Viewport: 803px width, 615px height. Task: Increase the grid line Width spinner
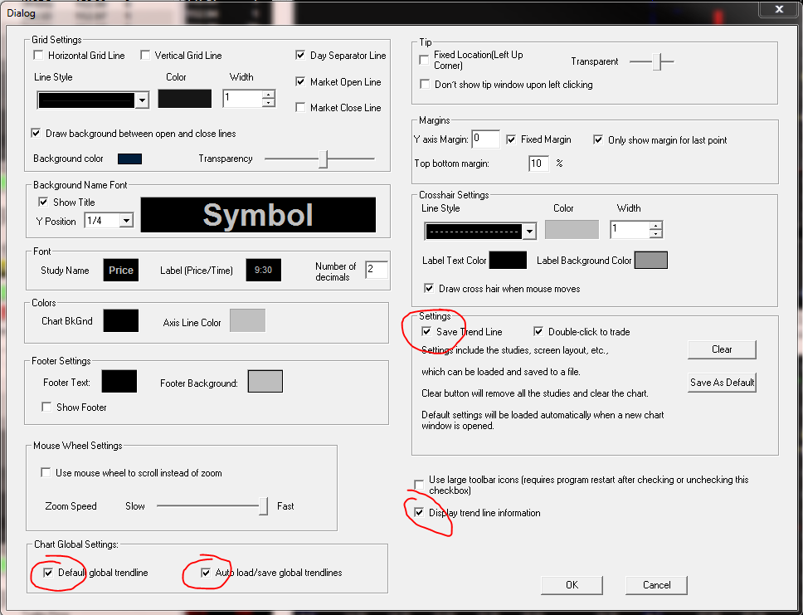(268, 95)
